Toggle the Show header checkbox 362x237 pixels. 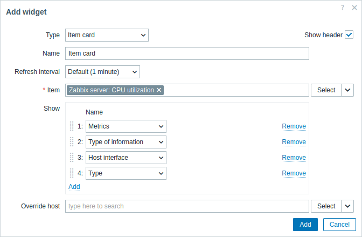click(x=349, y=35)
